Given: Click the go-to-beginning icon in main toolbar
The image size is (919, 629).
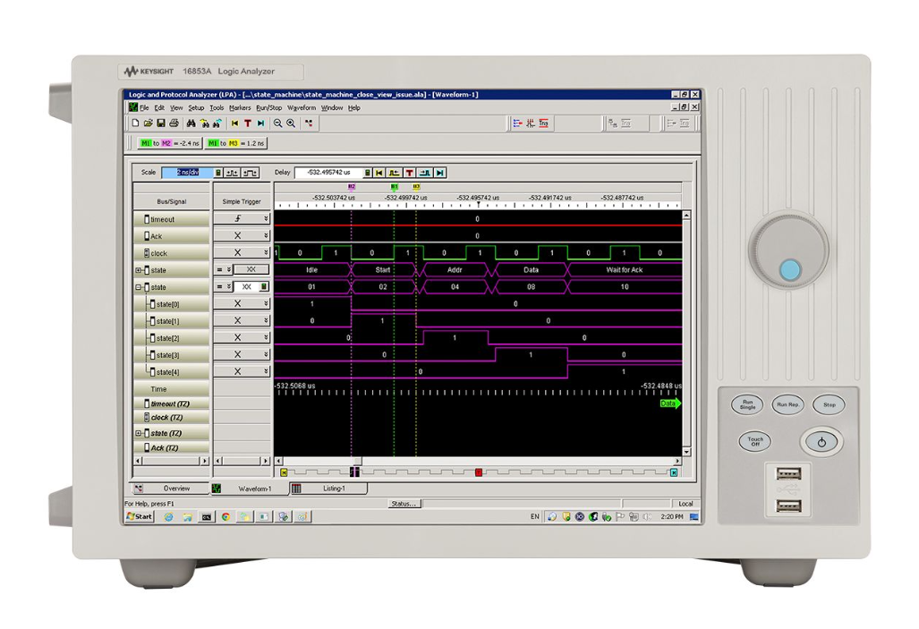Looking at the screenshot, I should coord(234,123).
